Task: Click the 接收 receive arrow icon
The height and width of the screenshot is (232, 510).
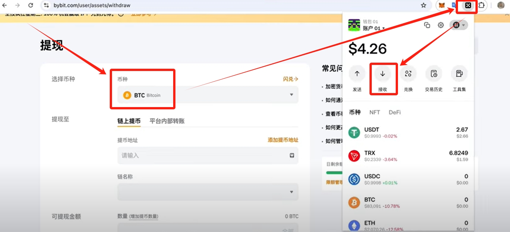Action: pos(382,74)
